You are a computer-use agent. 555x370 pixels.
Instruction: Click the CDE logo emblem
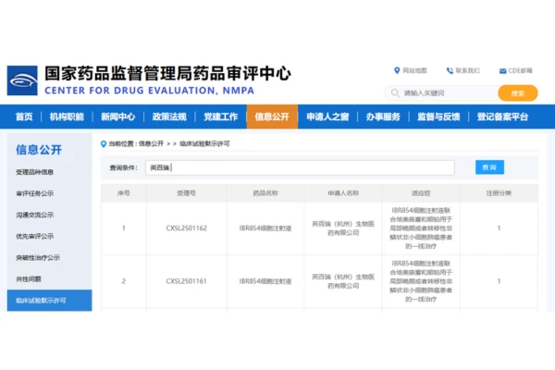click(x=22, y=80)
